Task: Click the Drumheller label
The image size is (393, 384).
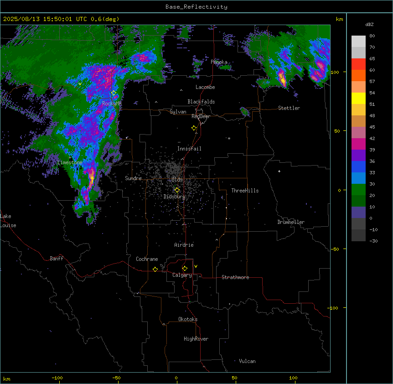Action: coord(291,222)
